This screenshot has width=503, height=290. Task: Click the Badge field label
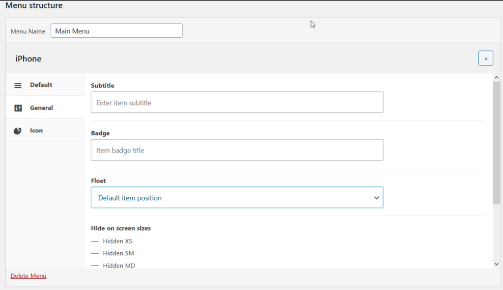click(x=100, y=133)
